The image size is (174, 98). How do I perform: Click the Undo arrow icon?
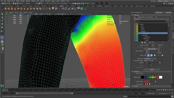click(x=20, y=4)
